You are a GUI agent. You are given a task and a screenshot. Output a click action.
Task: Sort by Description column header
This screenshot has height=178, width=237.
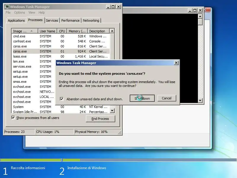pyautogui.click(x=98, y=31)
